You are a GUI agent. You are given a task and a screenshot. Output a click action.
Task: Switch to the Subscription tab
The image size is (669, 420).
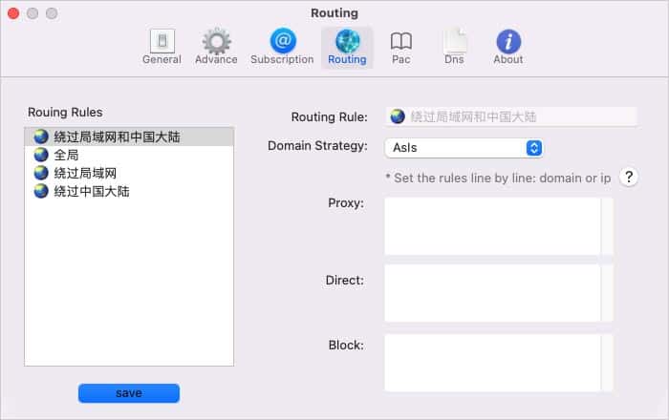[282, 48]
